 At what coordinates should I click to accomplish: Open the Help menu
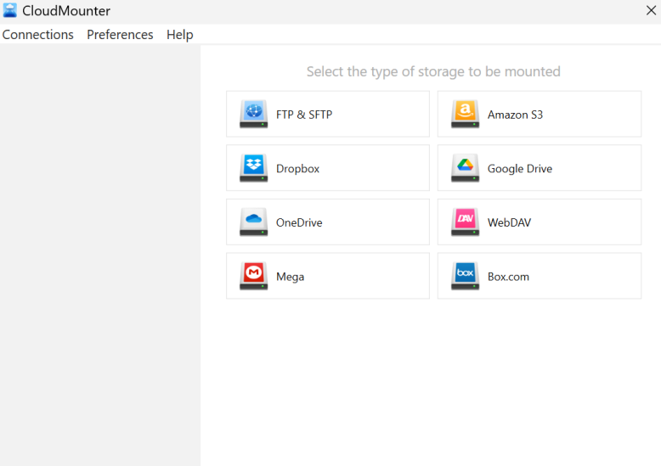point(179,35)
